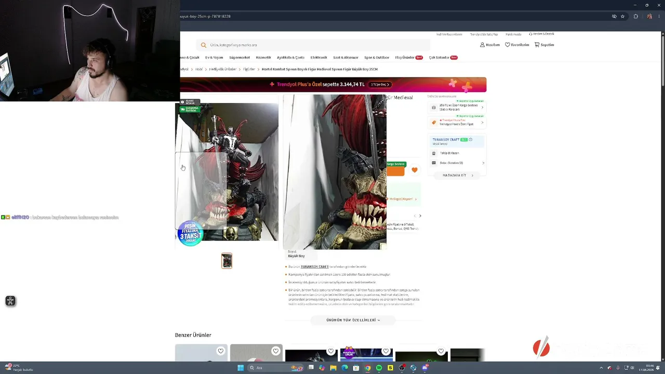Open the Çok Satanlar category
This screenshot has width=665, height=374.
pos(443,58)
